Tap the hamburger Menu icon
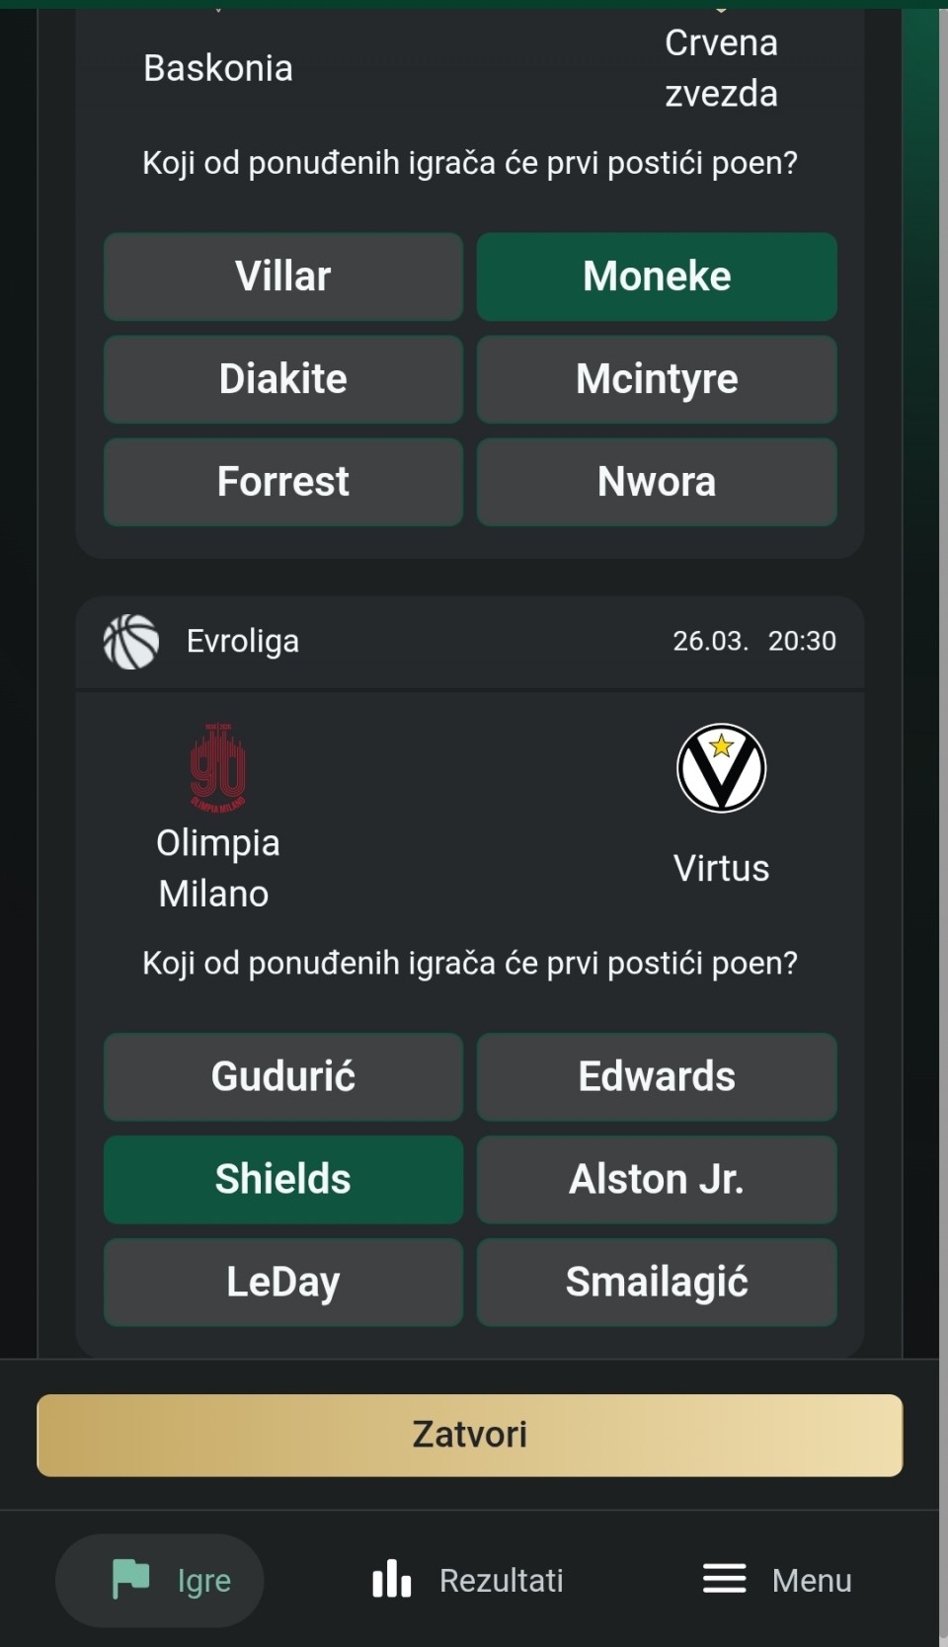Screen dimensions: 948x1647 [724, 1579]
